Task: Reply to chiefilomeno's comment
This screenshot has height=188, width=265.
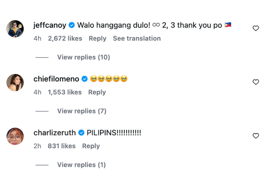Action: (x=97, y=92)
